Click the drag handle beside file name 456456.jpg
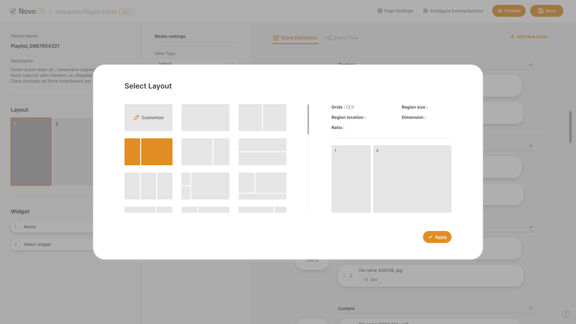Viewport: 576px width, 324px height. pos(344,276)
